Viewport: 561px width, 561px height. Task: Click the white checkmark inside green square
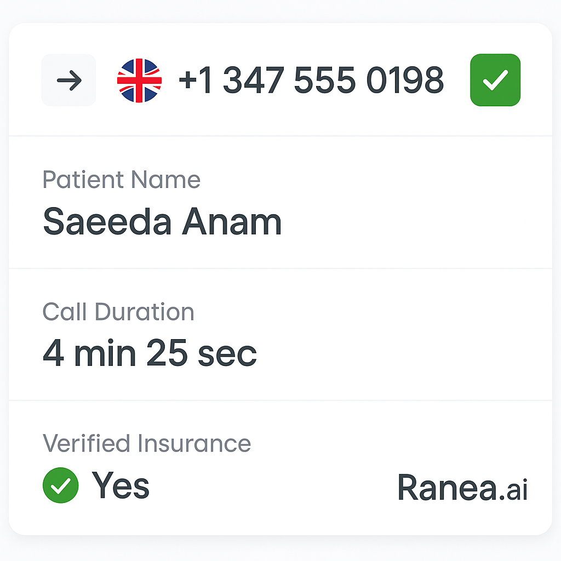tap(495, 80)
